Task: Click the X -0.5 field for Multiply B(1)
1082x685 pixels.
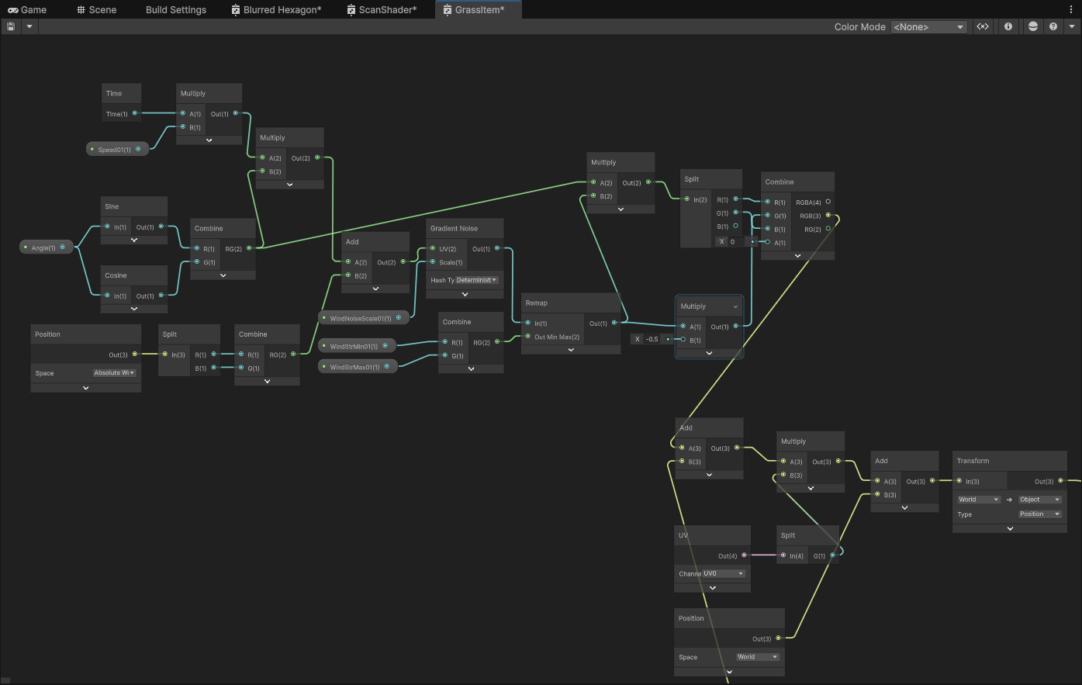Action: (x=653, y=339)
